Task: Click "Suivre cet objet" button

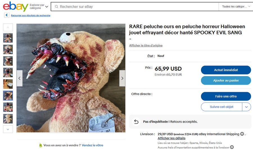Action: pyautogui.click(x=222, y=107)
